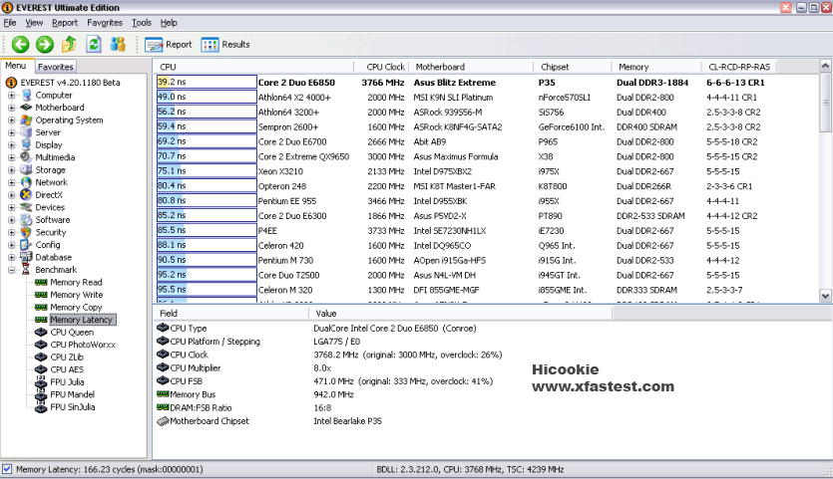The image size is (833, 479).
Task: Click the users icon in the toolbar
Action: pos(118,44)
